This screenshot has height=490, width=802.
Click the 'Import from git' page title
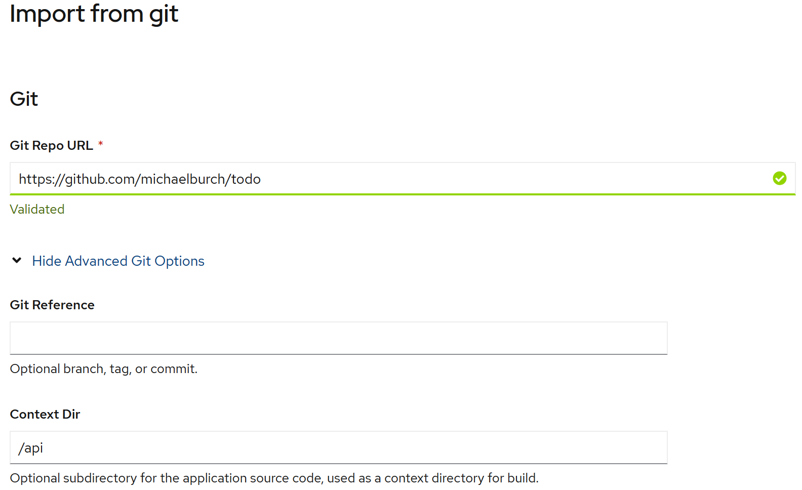(x=94, y=14)
